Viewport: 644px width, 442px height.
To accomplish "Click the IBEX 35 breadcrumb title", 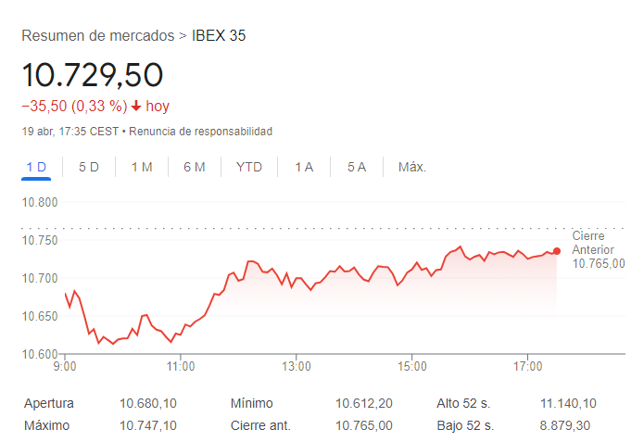I will (219, 36).
